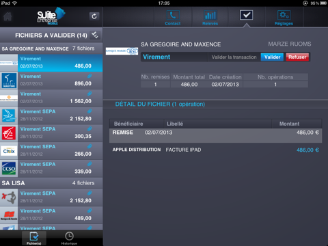Open the Relevés statements tab
The height and width of the screenshot is (246, 328).
click(210, 18)
